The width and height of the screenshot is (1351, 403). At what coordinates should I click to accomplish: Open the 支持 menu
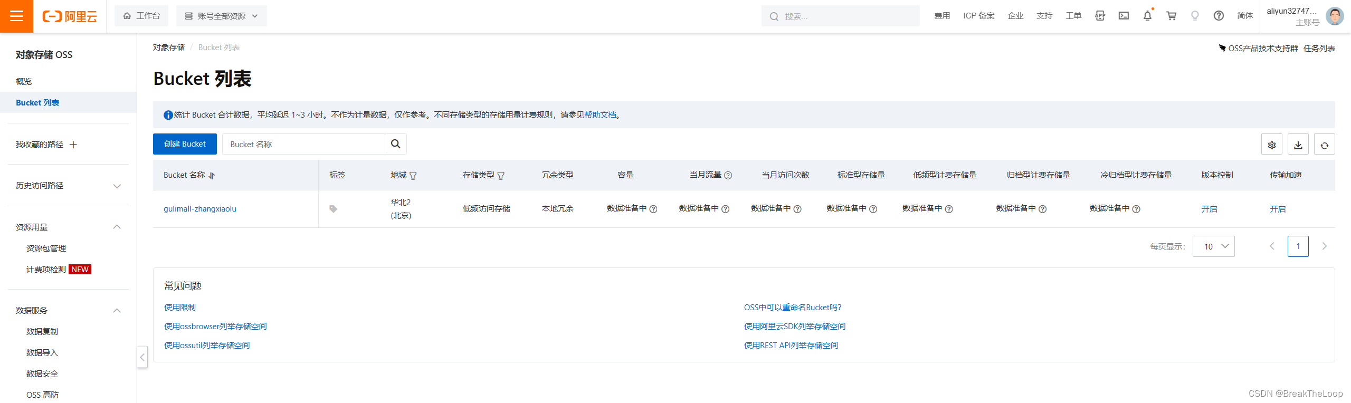coord(1044,16)
